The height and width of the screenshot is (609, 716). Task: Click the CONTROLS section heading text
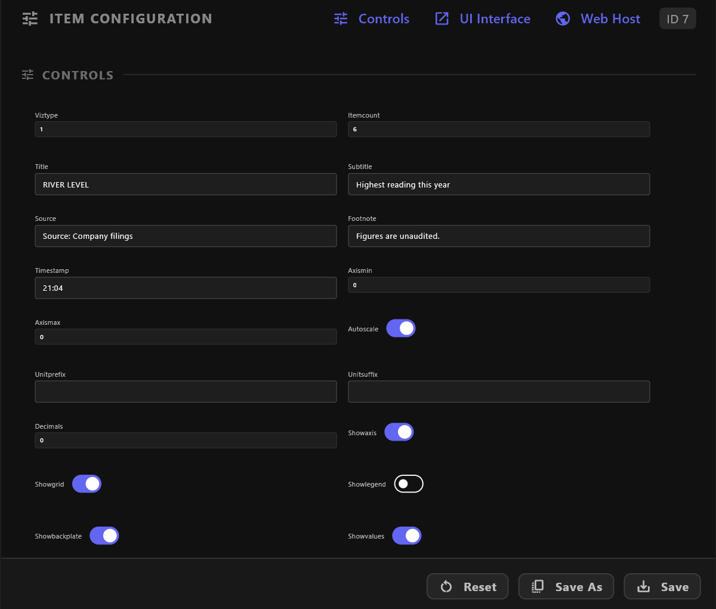pos(78,75)
